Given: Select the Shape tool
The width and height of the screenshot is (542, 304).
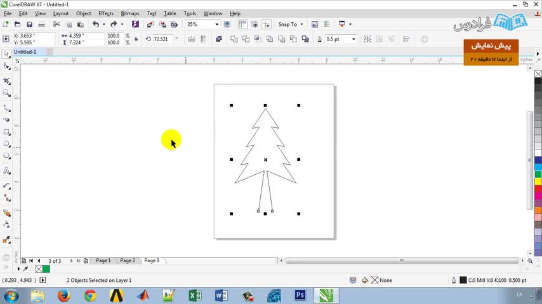Looking at the screenshot, I should [6, 66].
